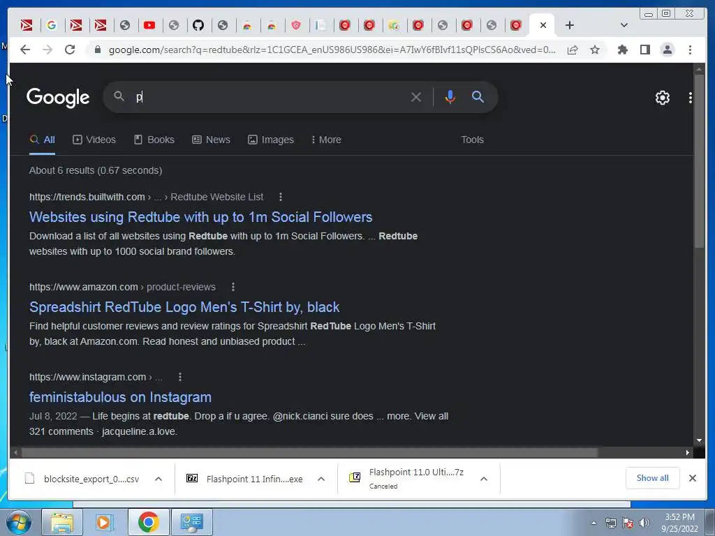Click About 6 results text
Image resolution: width=715 pixels, height=536 pixels.
click(96, 170)
